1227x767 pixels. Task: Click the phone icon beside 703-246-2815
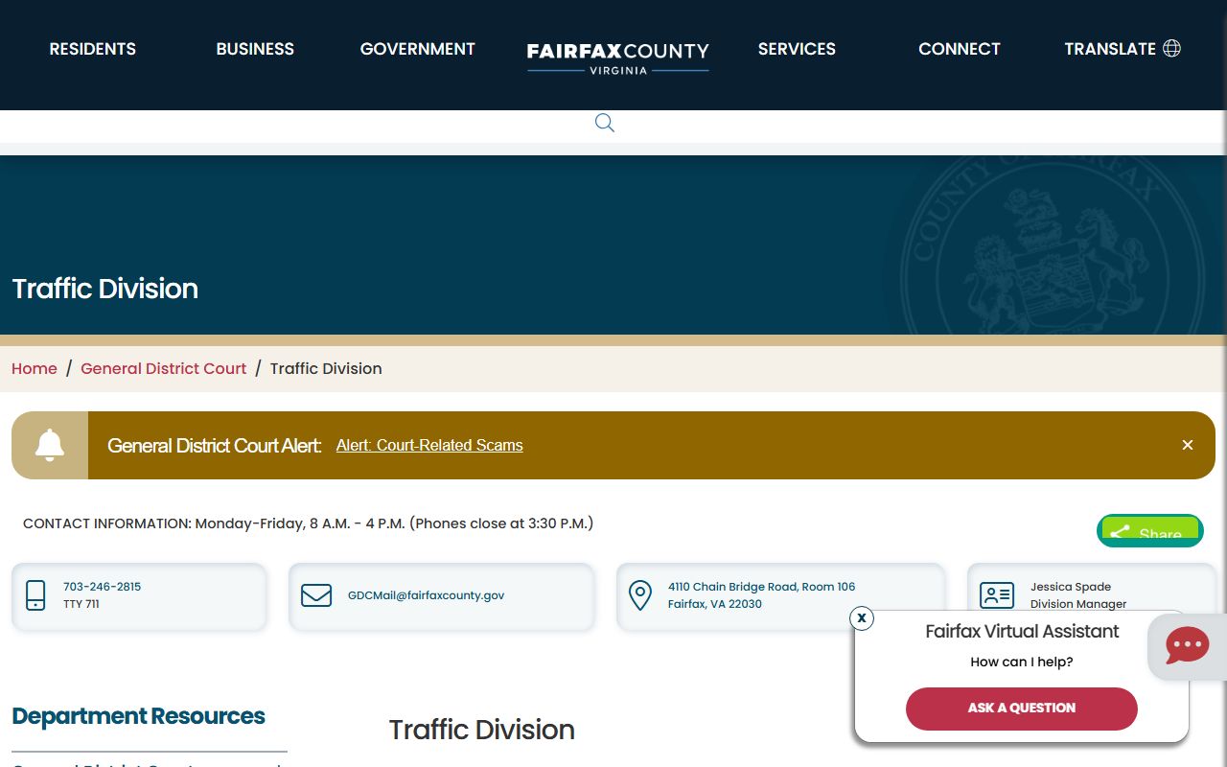35,595
